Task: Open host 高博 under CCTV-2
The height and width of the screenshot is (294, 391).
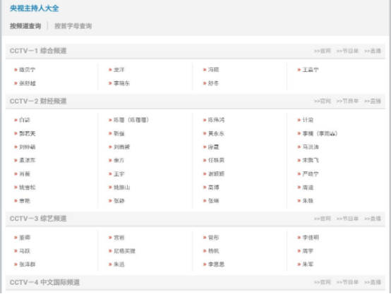Action: pos(213,188)
